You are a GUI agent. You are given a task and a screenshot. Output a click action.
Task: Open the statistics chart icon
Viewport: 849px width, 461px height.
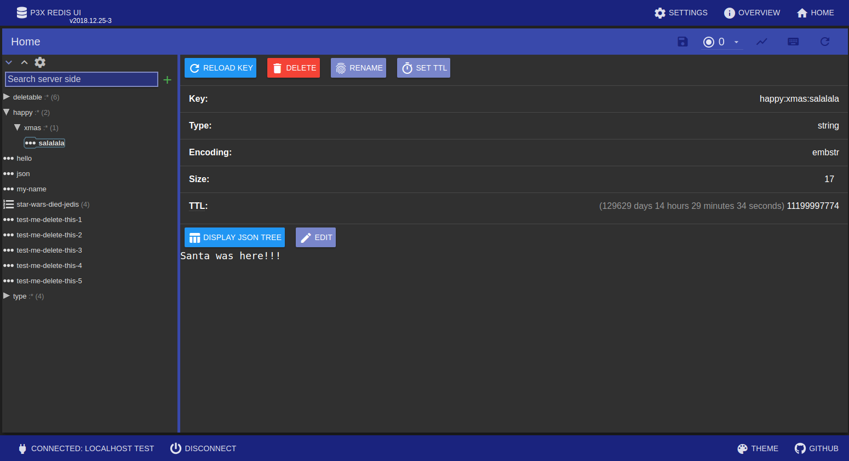pos(762,42)
